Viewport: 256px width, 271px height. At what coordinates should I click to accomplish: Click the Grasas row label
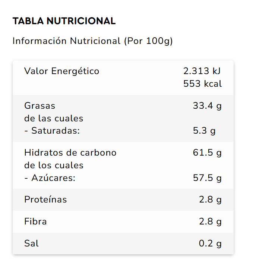pos(40,106)
